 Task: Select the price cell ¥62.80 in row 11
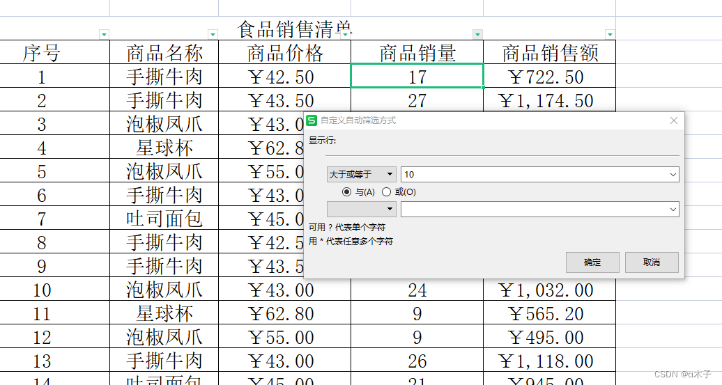[x=284, y=313]
